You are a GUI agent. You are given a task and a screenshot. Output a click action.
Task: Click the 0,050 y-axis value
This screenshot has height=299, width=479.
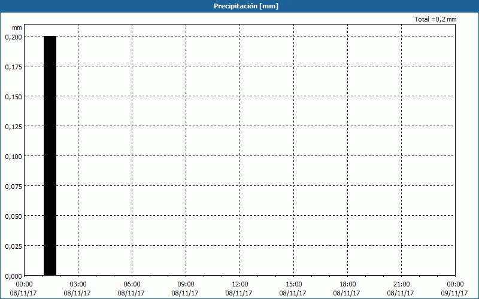(x=13, y=216)
